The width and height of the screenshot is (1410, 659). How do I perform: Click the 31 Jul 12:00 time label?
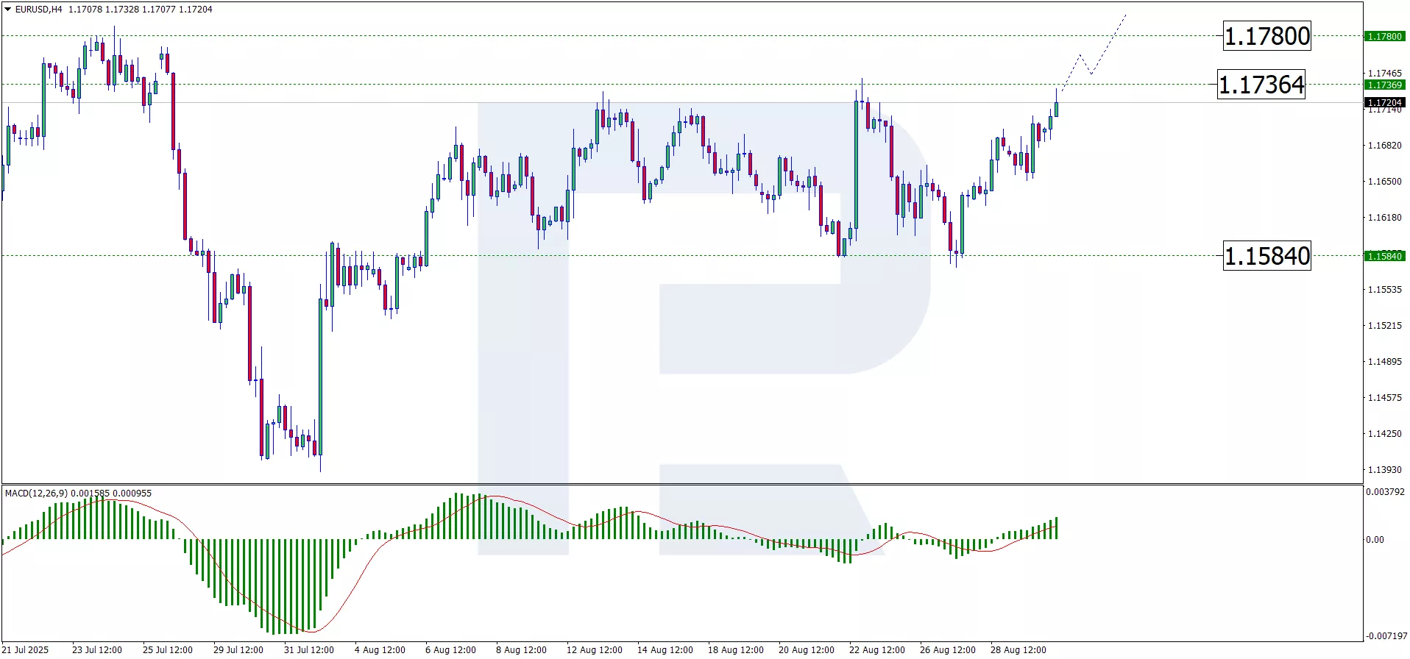(309, 650)
